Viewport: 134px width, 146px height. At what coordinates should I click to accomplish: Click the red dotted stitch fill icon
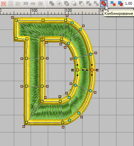(x=3, y=4)
